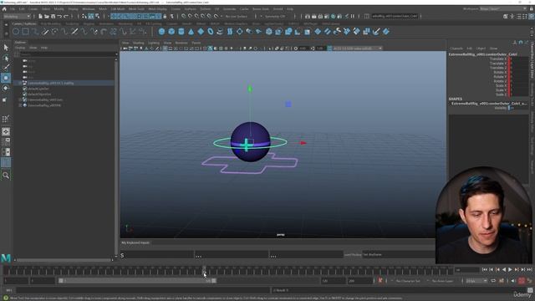Viewport: 535px width, 301px height.
Task: Choose the Lasso select tool
Action: (6, 58)
